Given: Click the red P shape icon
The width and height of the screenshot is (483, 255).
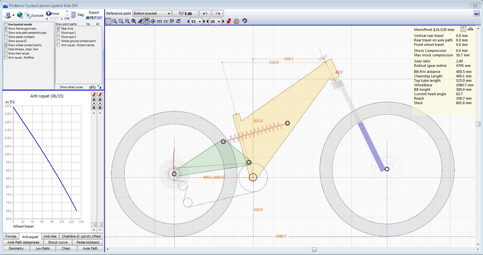Looking at the screenshot, I should (172, 21).
